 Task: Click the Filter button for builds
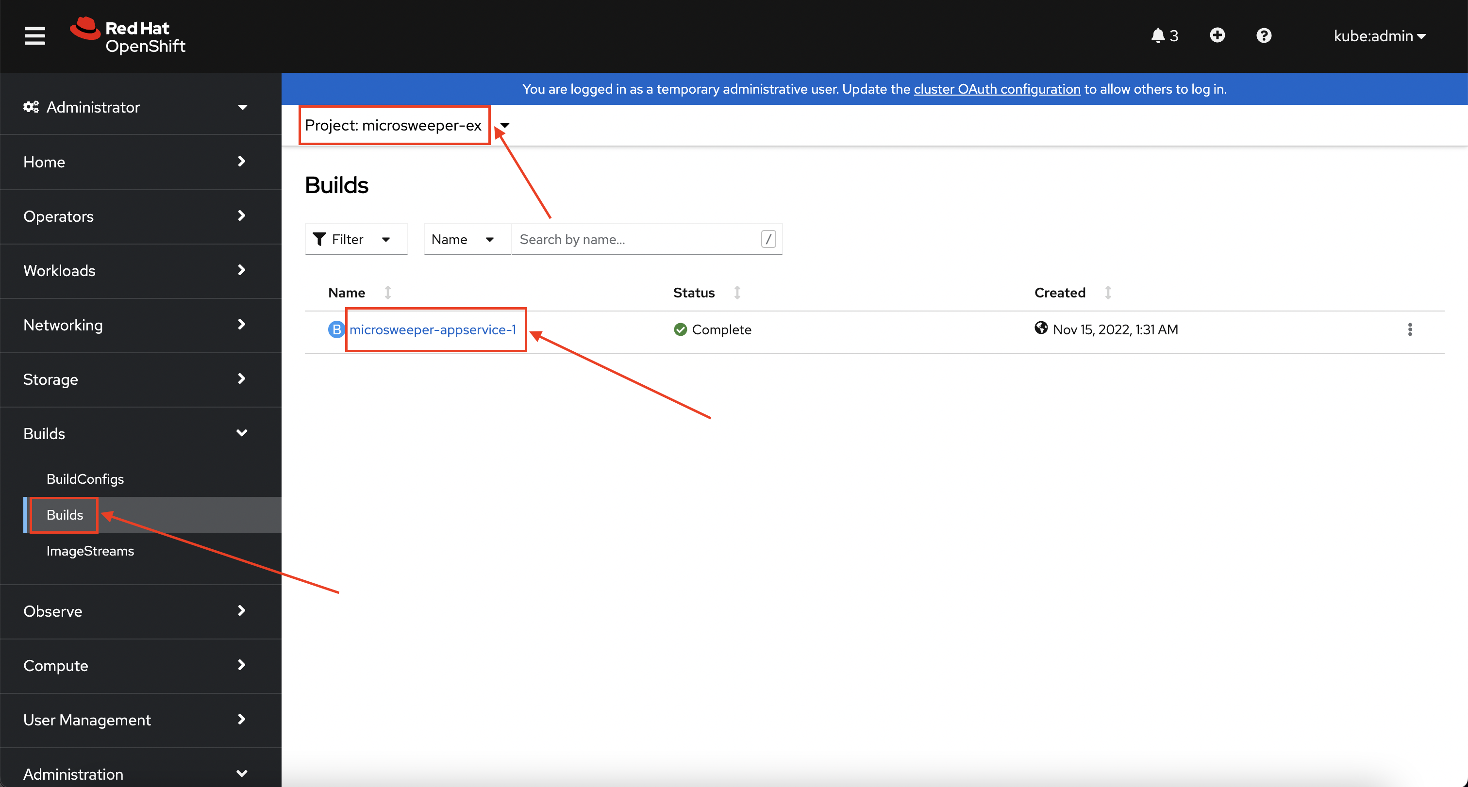click(354, 239)
